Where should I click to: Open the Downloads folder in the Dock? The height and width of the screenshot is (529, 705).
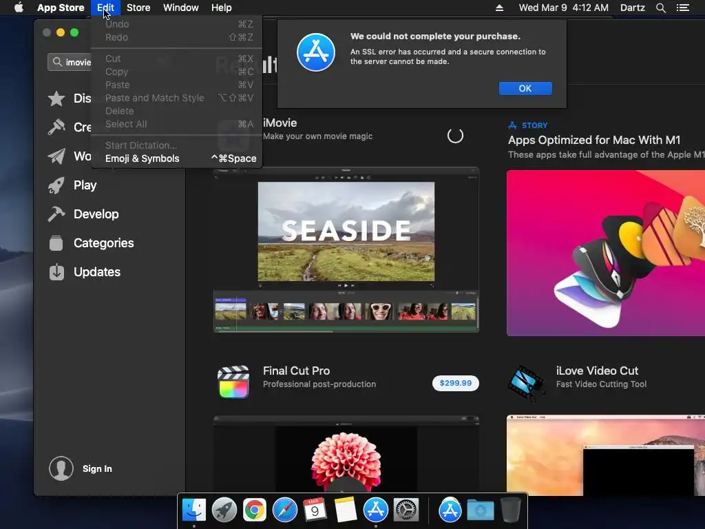pos(480,510)
